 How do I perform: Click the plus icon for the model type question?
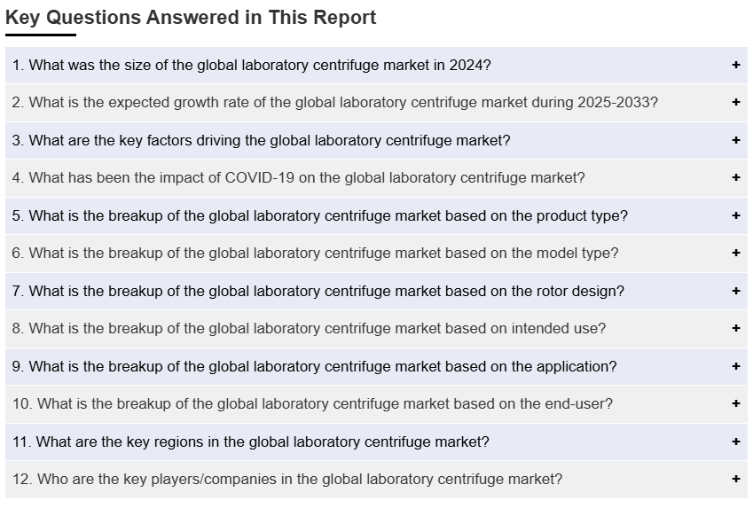pos(736,253)
